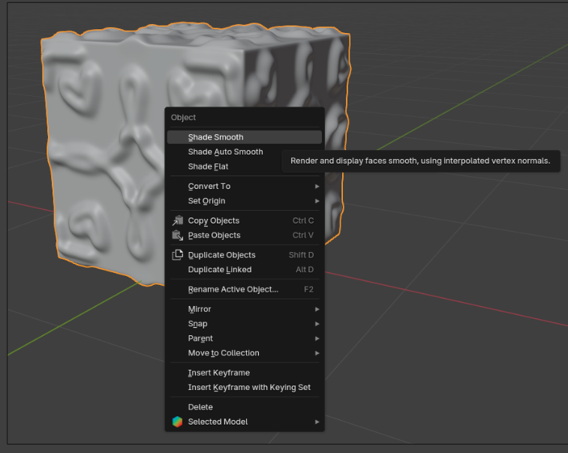
Task: Select Shade Auto Smooth
Action: [225, 151]
